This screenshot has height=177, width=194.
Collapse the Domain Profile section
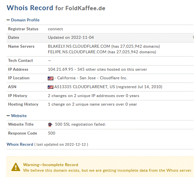coord(23,20)
